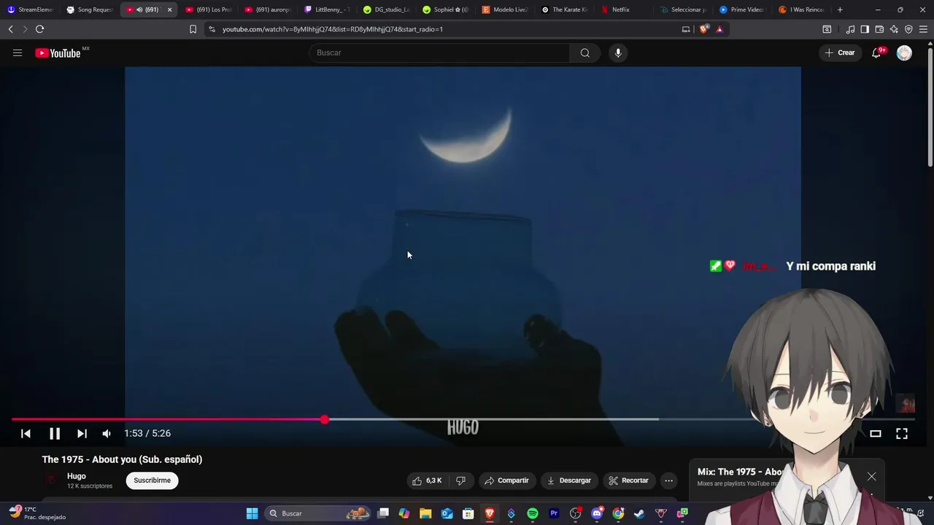Like the video with 6,3 K likes
The width and height of the screenshot is (934, 525).
(x=427, y=481)
